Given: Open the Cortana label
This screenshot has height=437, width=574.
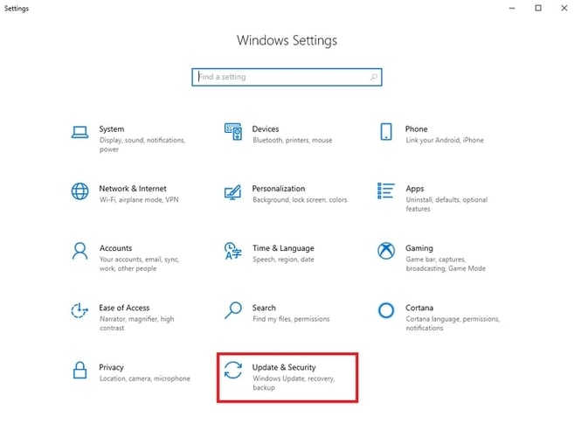Looking at the screenshot, I should click(x=419, y=308).
